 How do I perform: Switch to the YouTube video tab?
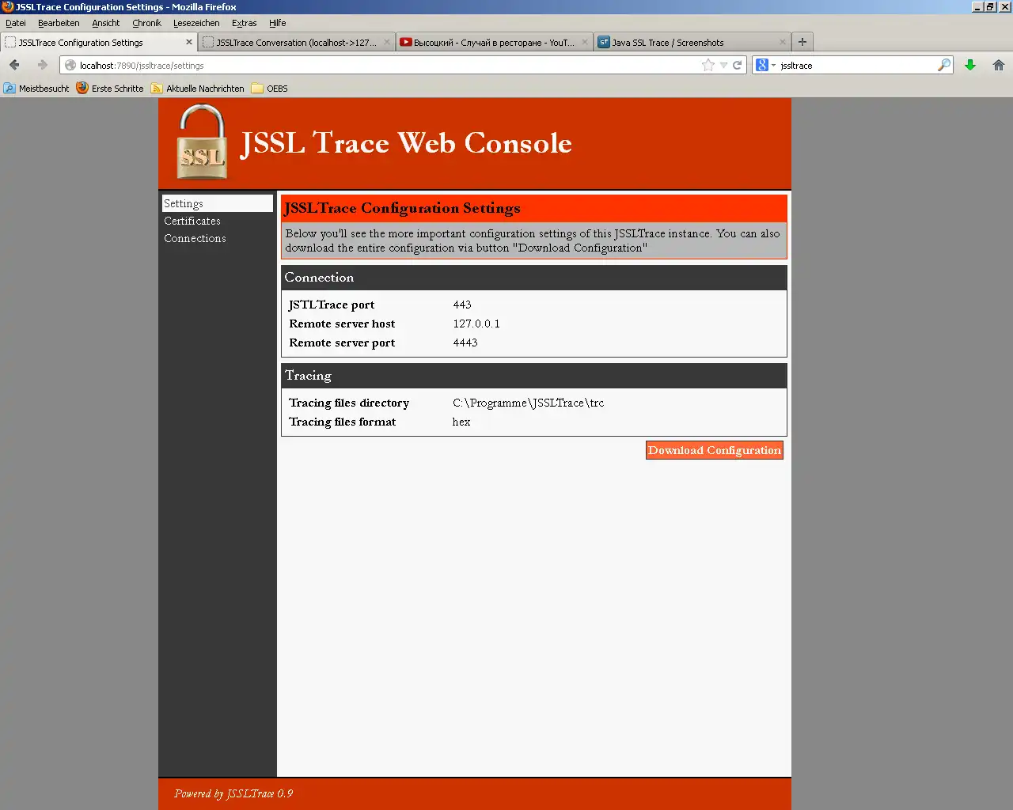click(x=494, y=42)
